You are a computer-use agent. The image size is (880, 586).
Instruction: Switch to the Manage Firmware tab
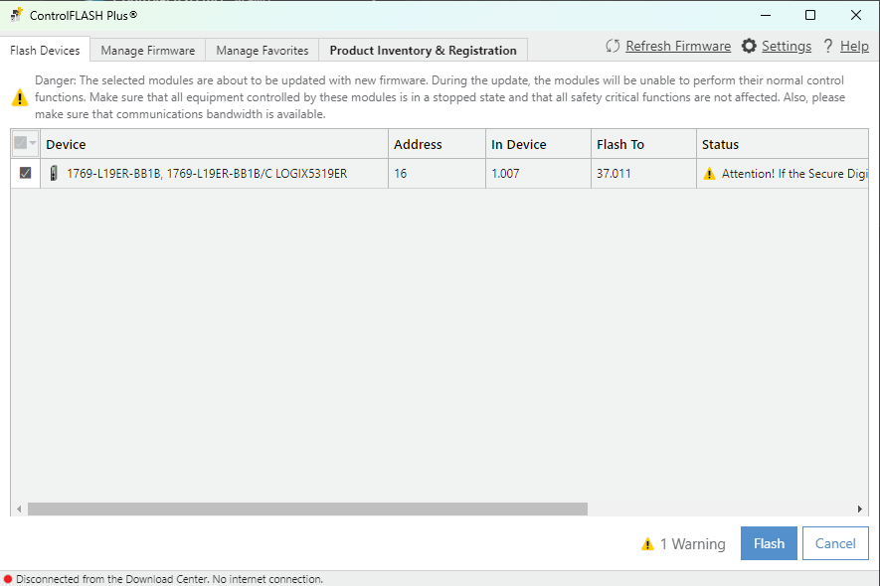click(x=148, y=51)
